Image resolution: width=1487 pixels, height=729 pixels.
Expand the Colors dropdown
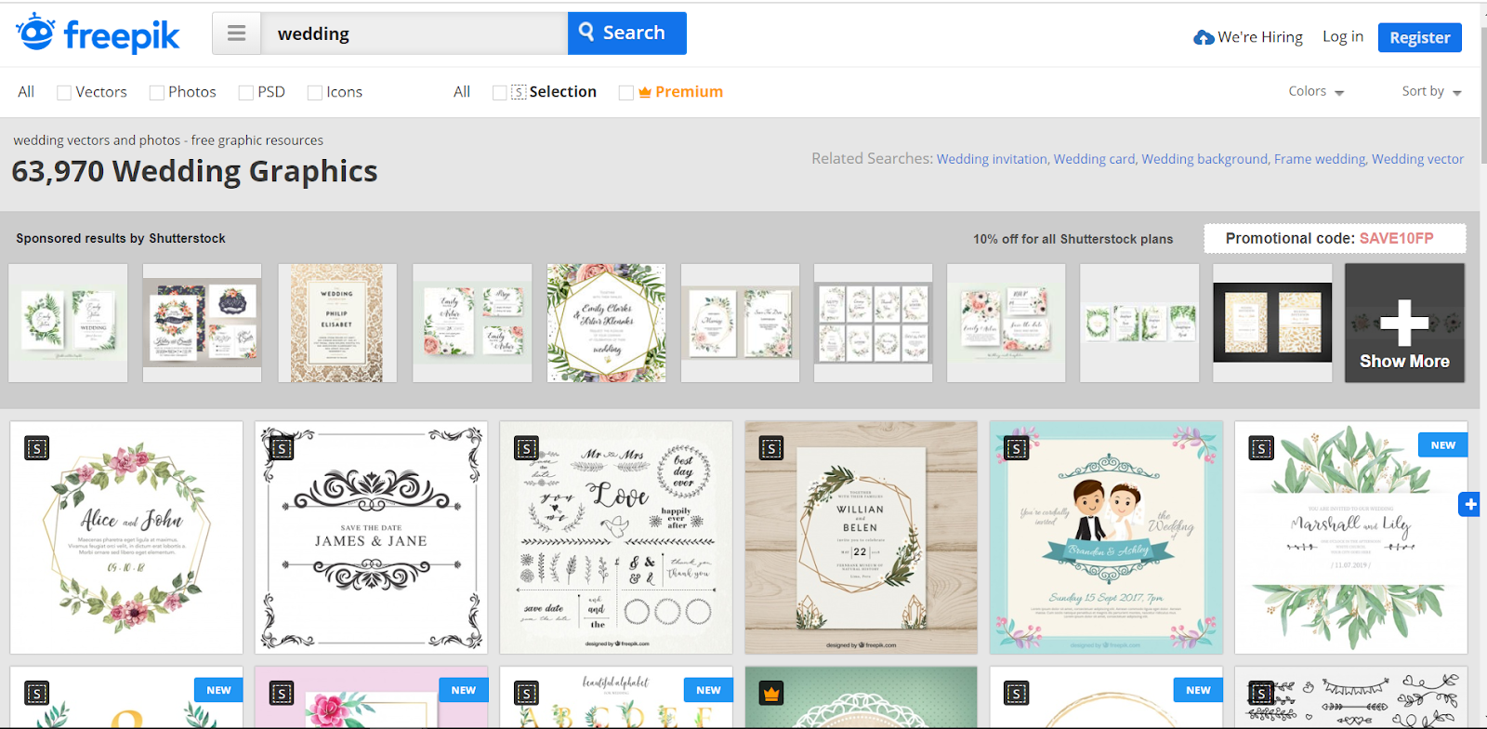[x=1316, y=91]
